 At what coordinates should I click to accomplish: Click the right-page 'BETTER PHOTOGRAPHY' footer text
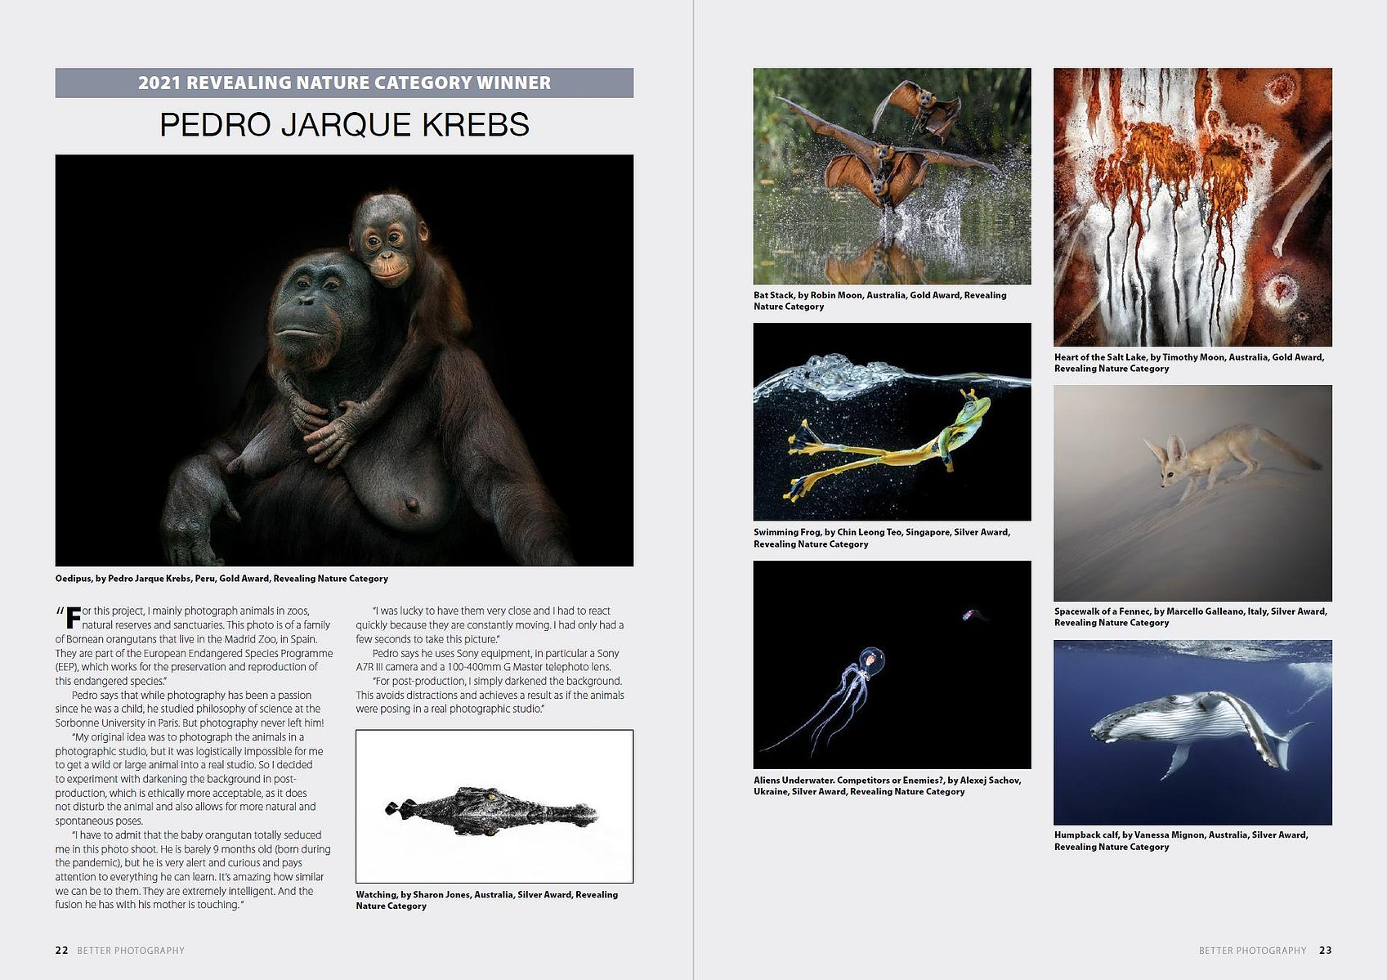coord(1253,951)
